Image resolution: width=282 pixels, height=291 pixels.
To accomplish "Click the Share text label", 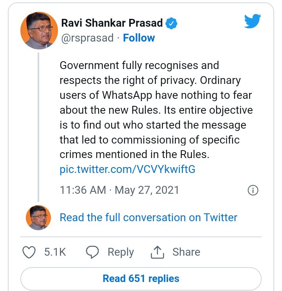I will coord(186,252).
